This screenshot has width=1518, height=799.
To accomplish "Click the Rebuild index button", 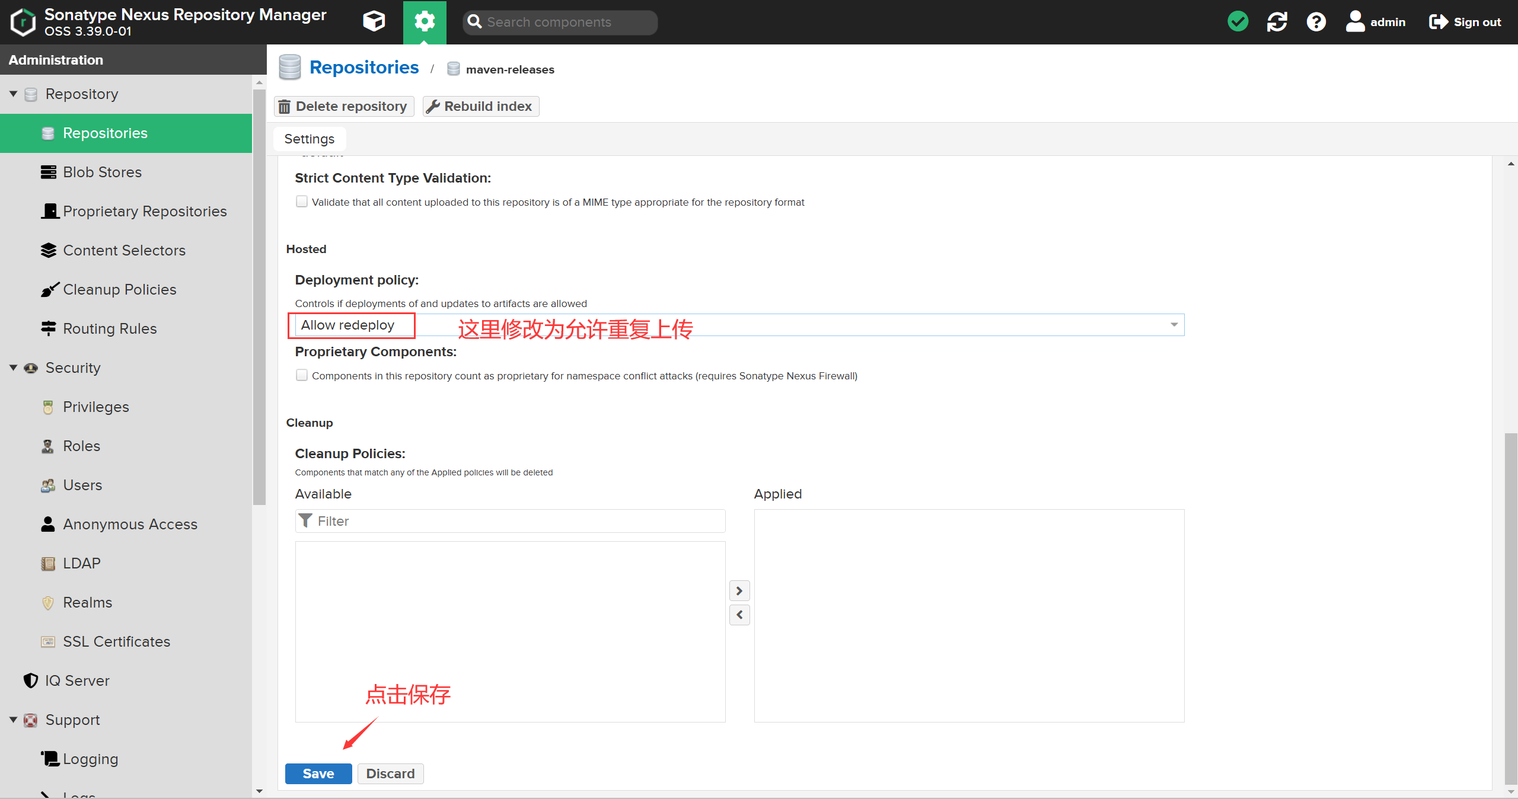I will pyautogui.click(x=481, y=106).
